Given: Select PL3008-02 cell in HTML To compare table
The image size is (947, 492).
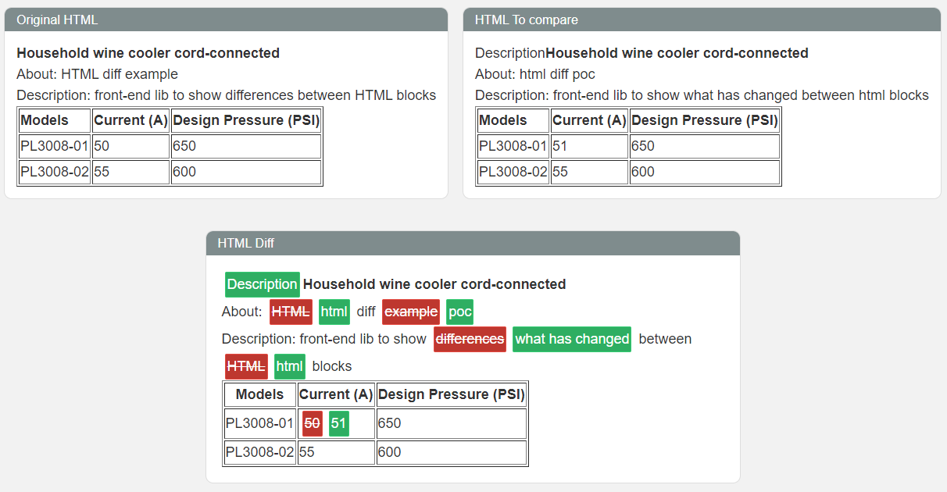Looking at the screenshot, I should 513,172.
